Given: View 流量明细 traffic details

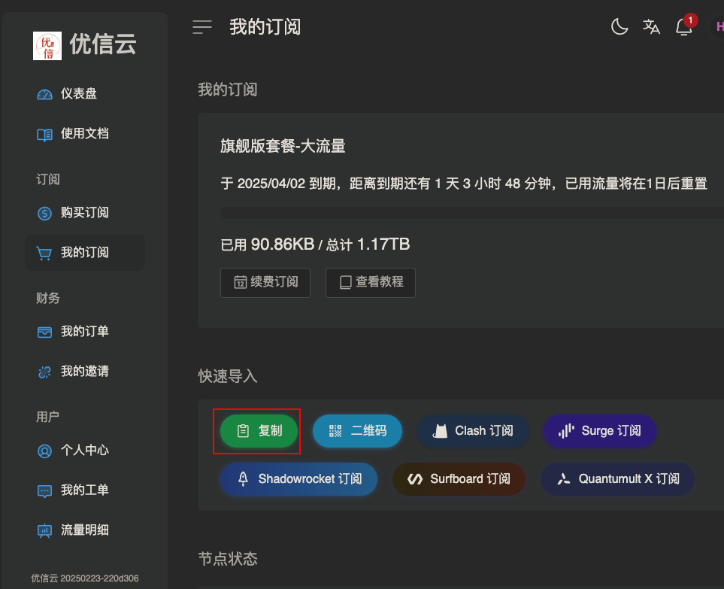Looking at the screenshot, I should pos(84,530).
